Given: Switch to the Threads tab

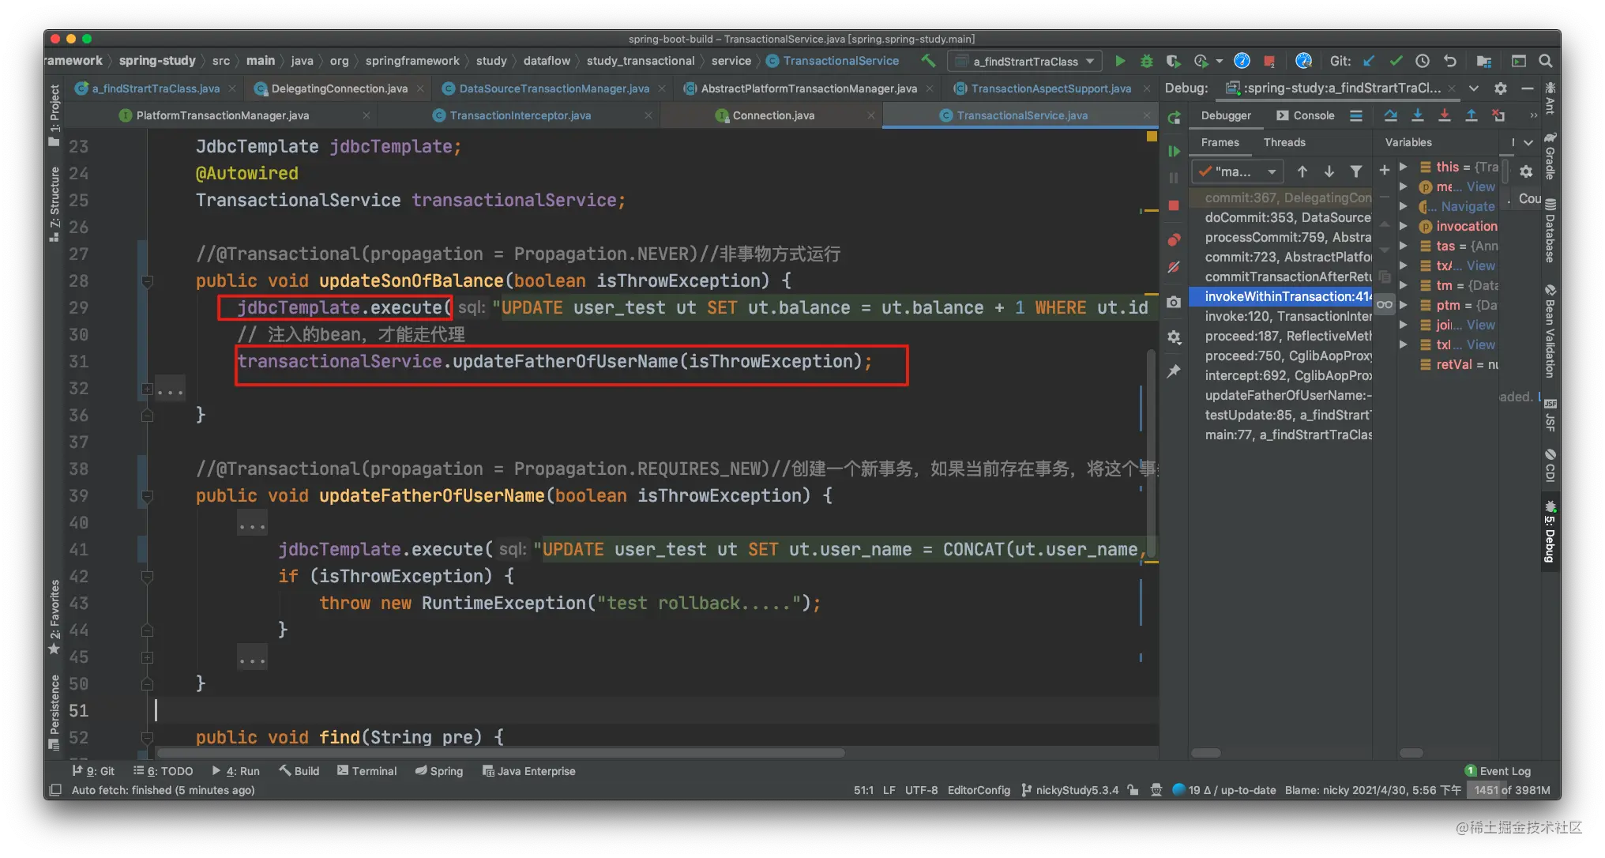Looking at the screenshot, I should [1284, 142].
